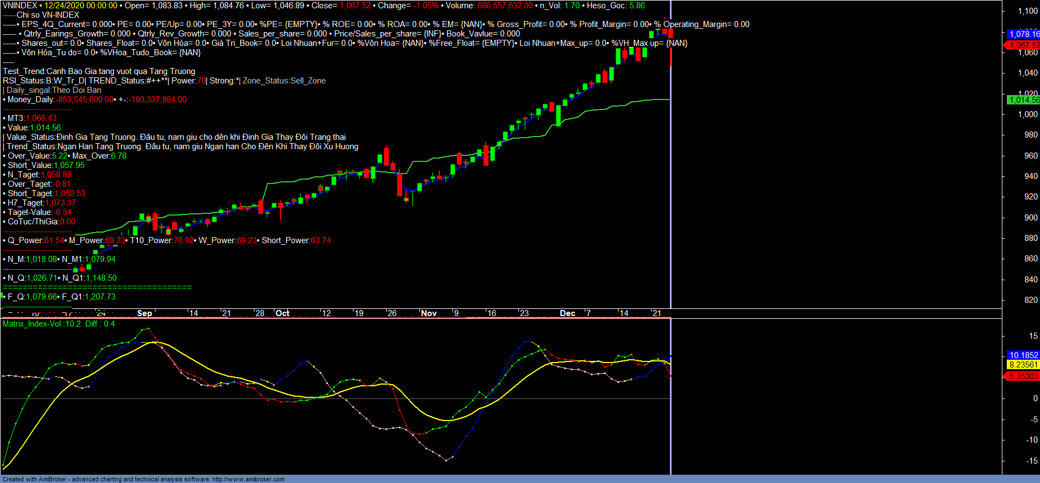Viewport: 1040px width, 483px height.
Task: Click the Chi so VN-INDEX heading
Action: (x=48, y=15)
